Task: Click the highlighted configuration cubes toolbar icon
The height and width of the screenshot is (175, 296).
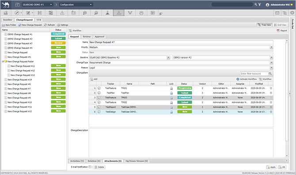Action: click(119, 13)
